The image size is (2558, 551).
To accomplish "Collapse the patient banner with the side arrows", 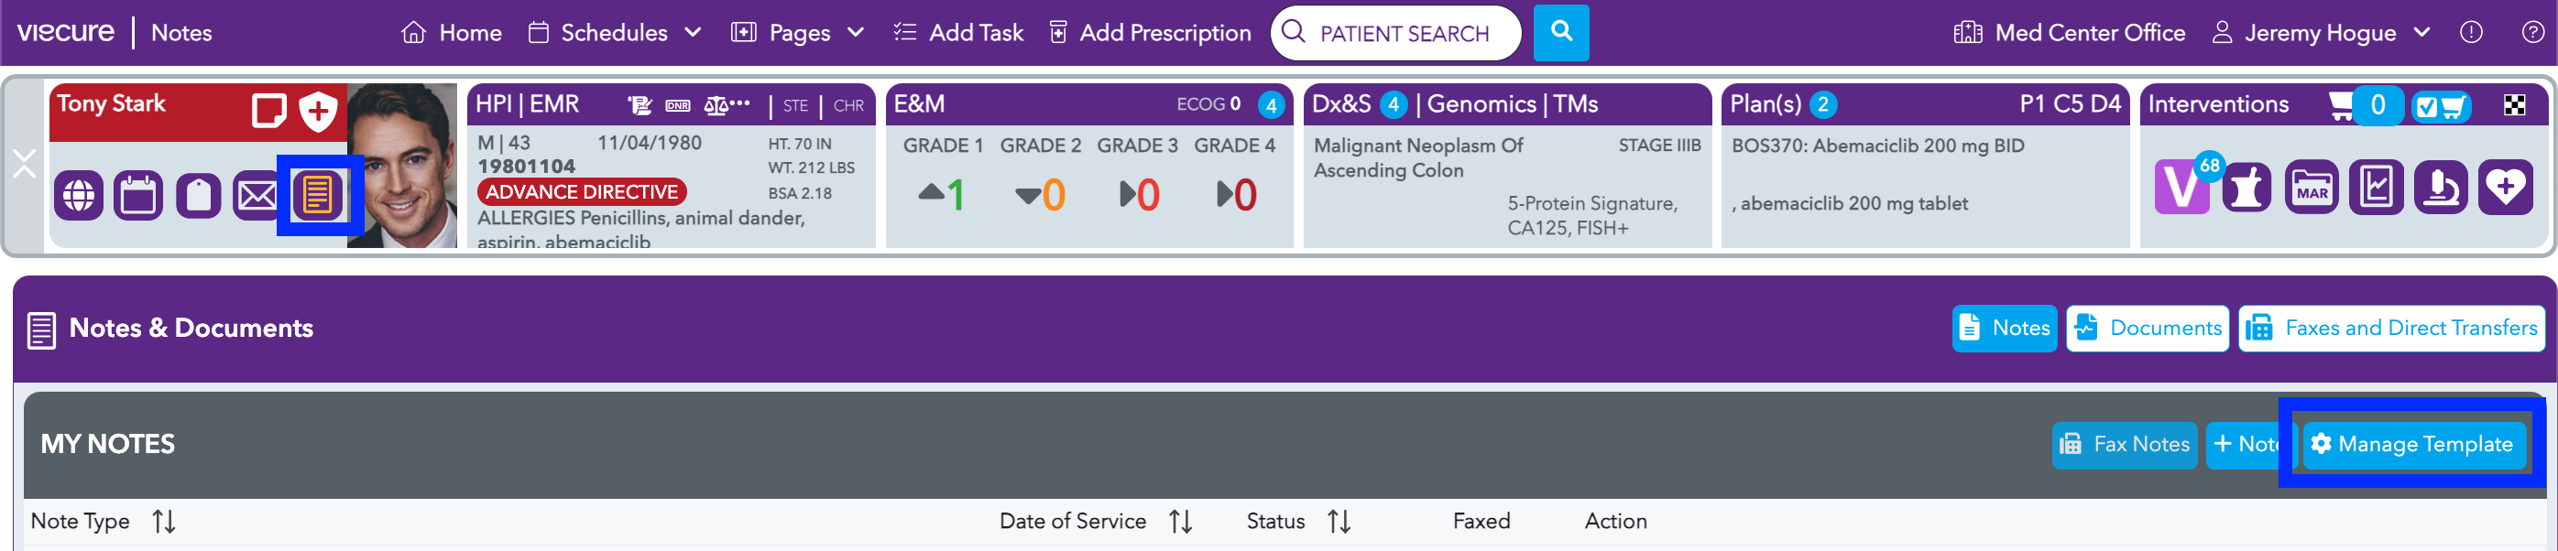I will [x=24, y=164].
